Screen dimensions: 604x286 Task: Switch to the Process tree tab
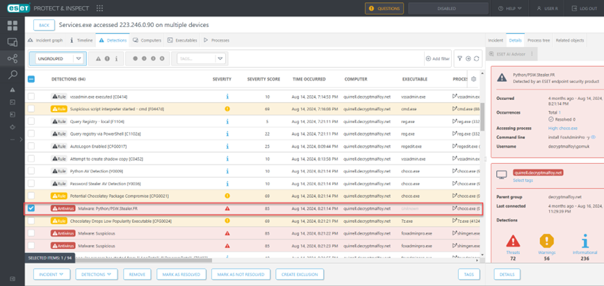[539, 40]
